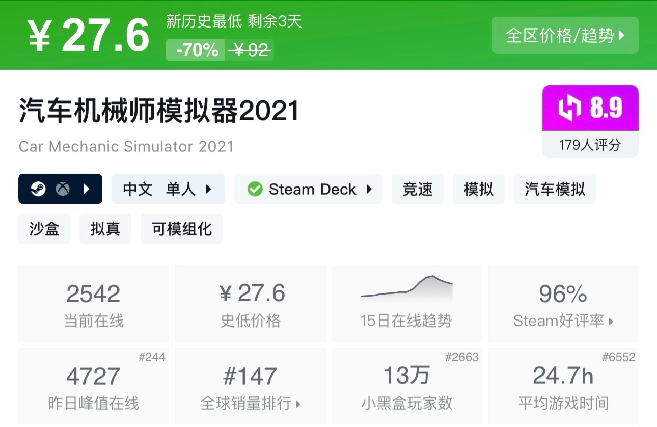The image size is (657, 427).
Task: Open the 15日在线趋势 chart graphic
Action: pos(406,290)
